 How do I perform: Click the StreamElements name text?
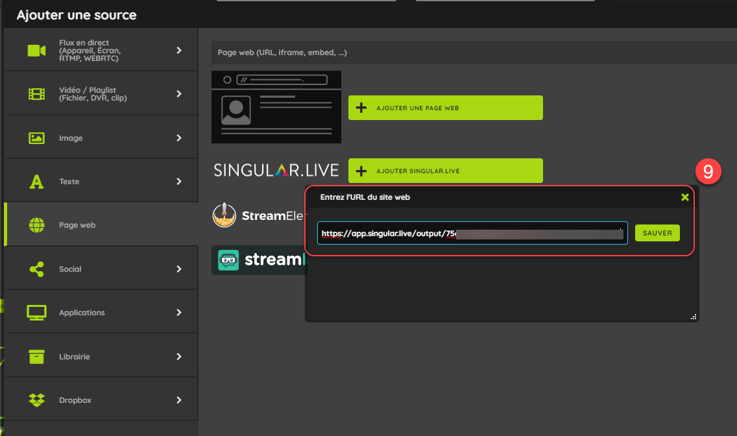272,215
